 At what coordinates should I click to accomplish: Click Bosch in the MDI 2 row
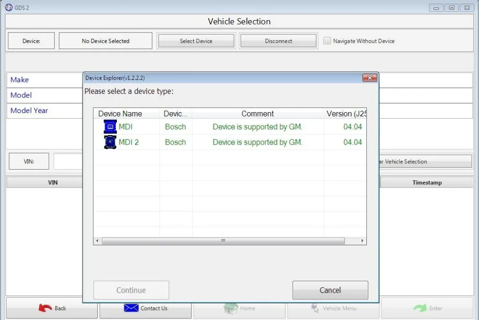(175, 142)
